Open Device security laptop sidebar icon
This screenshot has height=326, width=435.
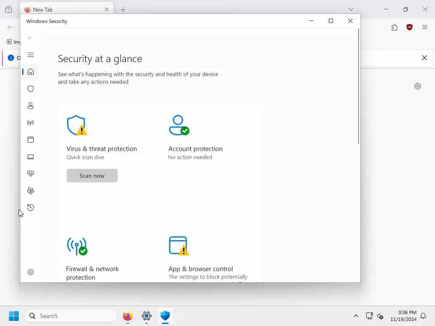click(31, 157)
